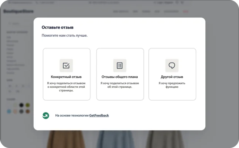This screenshot has width=239, height=148.
Task: Choose the Конкретный отзыв card title
Action: click(66, 77)
